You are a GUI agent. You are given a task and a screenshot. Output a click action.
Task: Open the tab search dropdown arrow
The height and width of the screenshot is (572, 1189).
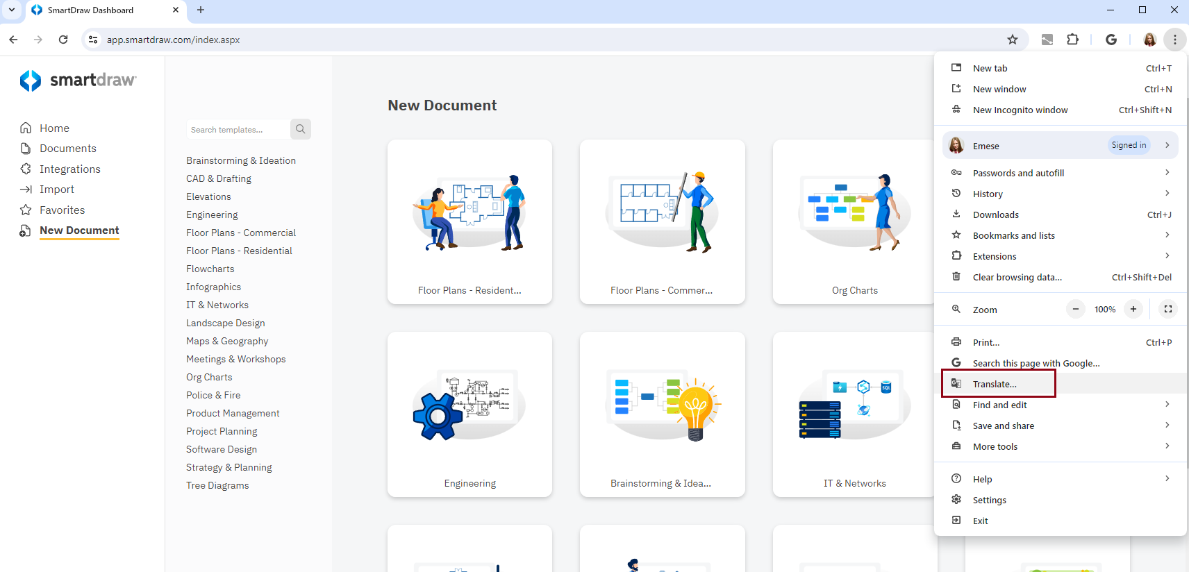(x=12, y=10)
